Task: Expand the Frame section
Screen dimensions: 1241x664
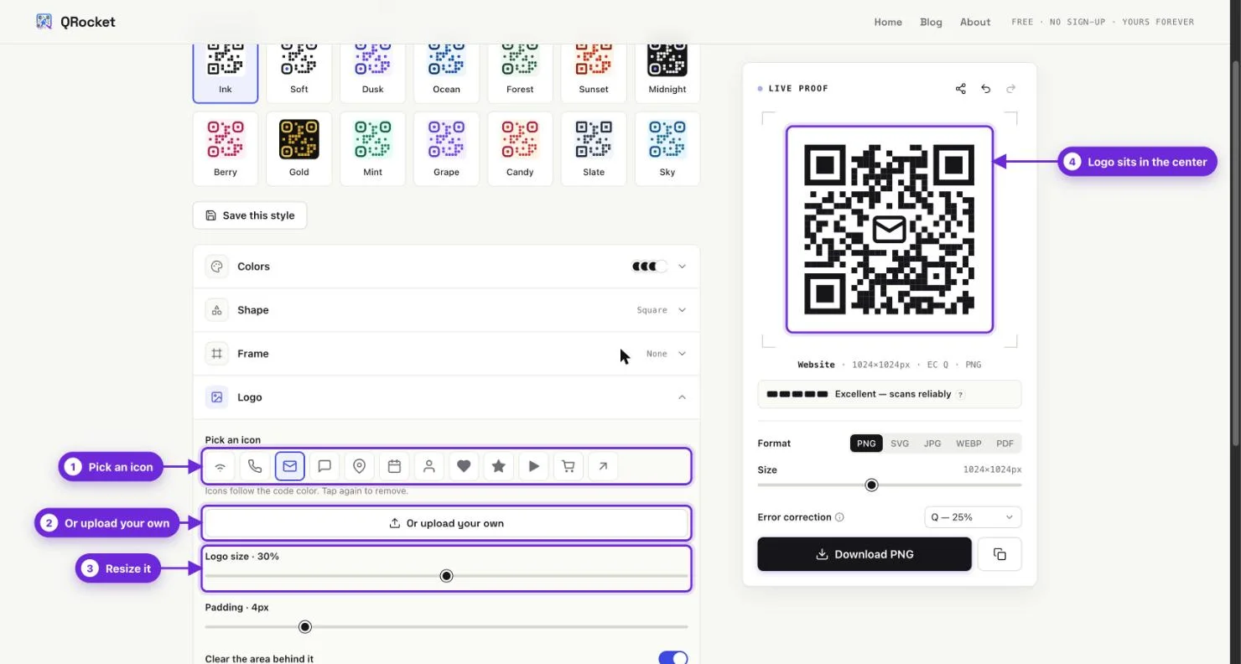Action: point(446,354)
